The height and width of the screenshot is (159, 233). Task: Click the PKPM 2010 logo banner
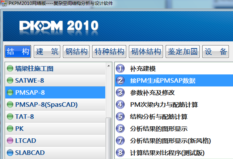[59, 26]
